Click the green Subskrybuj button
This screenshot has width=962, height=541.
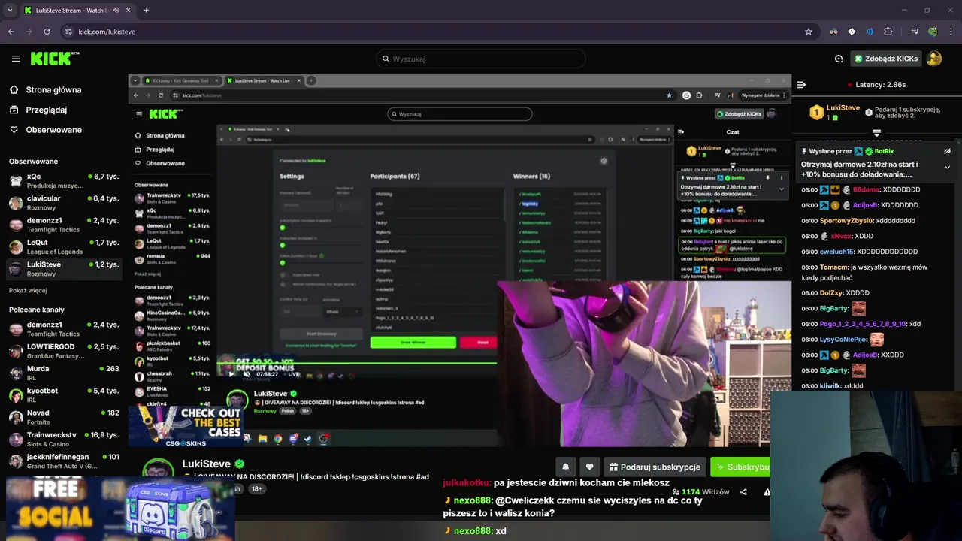click(741, 467)
